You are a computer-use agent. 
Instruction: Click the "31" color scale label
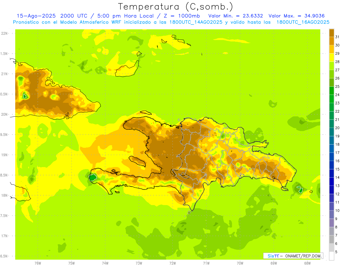338,37
